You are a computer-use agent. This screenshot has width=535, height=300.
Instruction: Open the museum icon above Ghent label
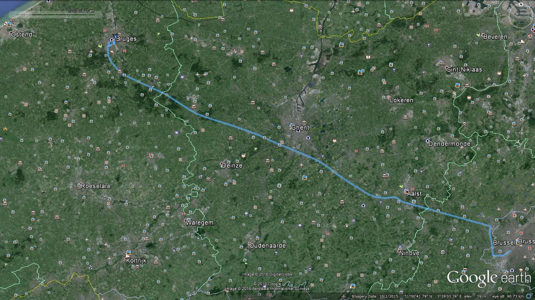304,123
